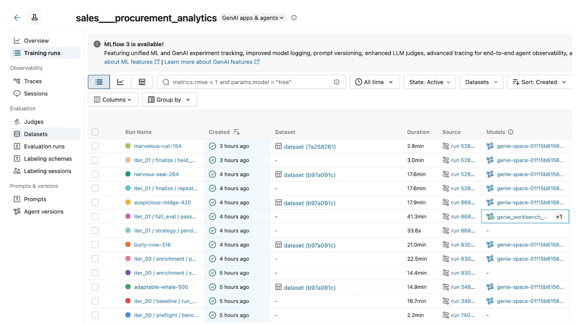Image resolution: width=576 pixels, height=324 pixels.
Task: Open Prompts in sidebar
Action: pyautogui.click(x=45, y=199)
